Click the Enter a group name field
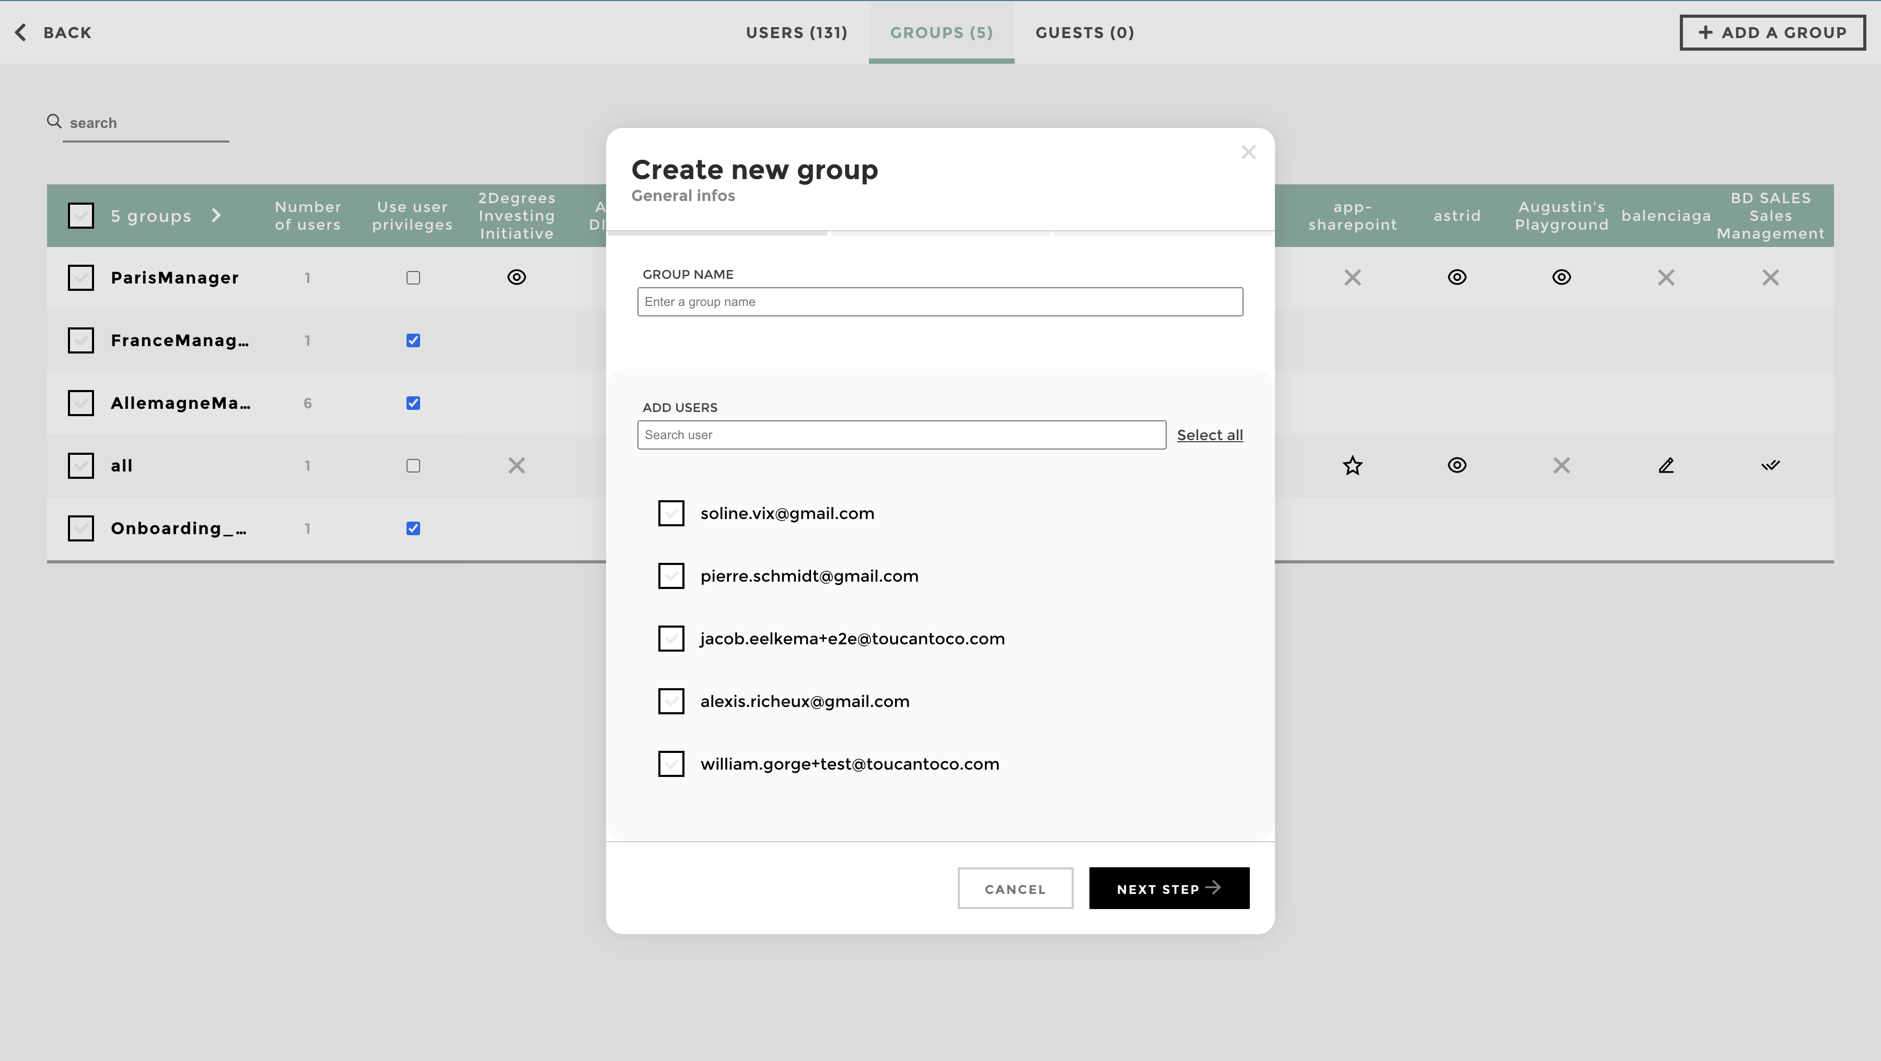 point(939,301)
